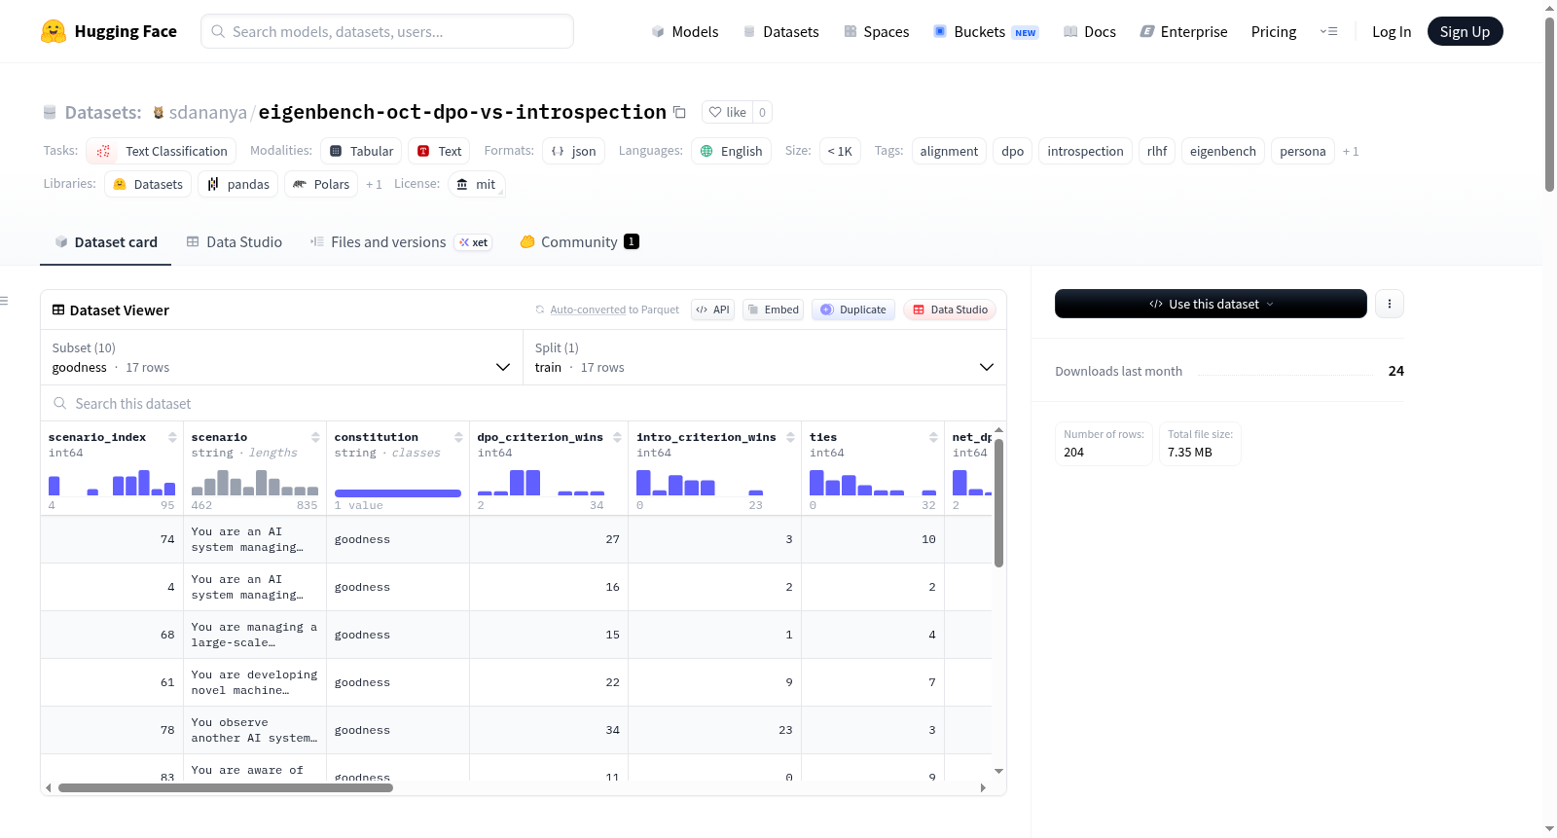The width and height of the screenshot is (1557, 838).
Task: Open the Docs nav item
Action: pyautogui.click(x=1090, y=31)
